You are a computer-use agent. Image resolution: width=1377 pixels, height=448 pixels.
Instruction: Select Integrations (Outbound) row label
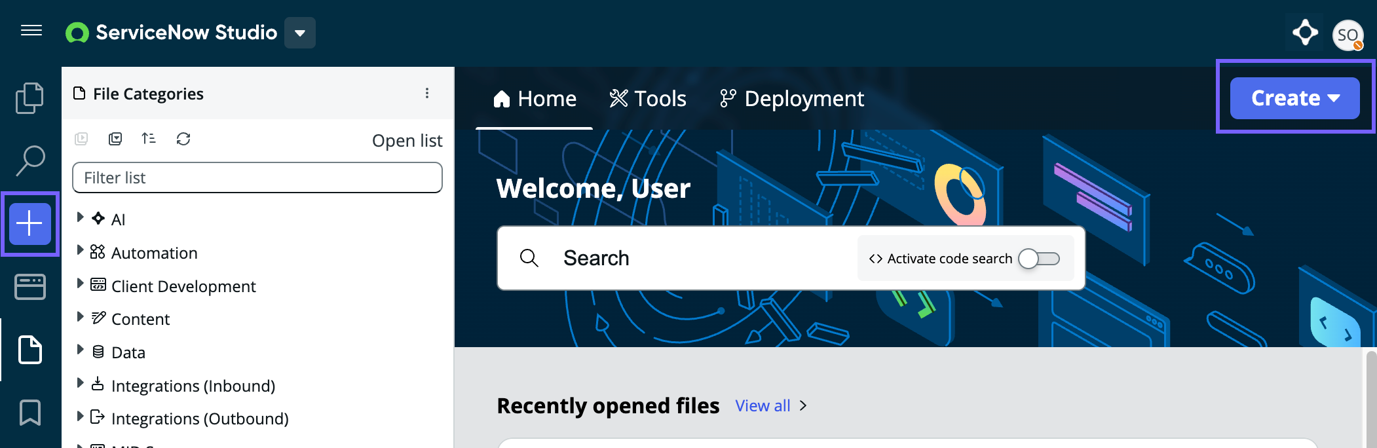200,419
